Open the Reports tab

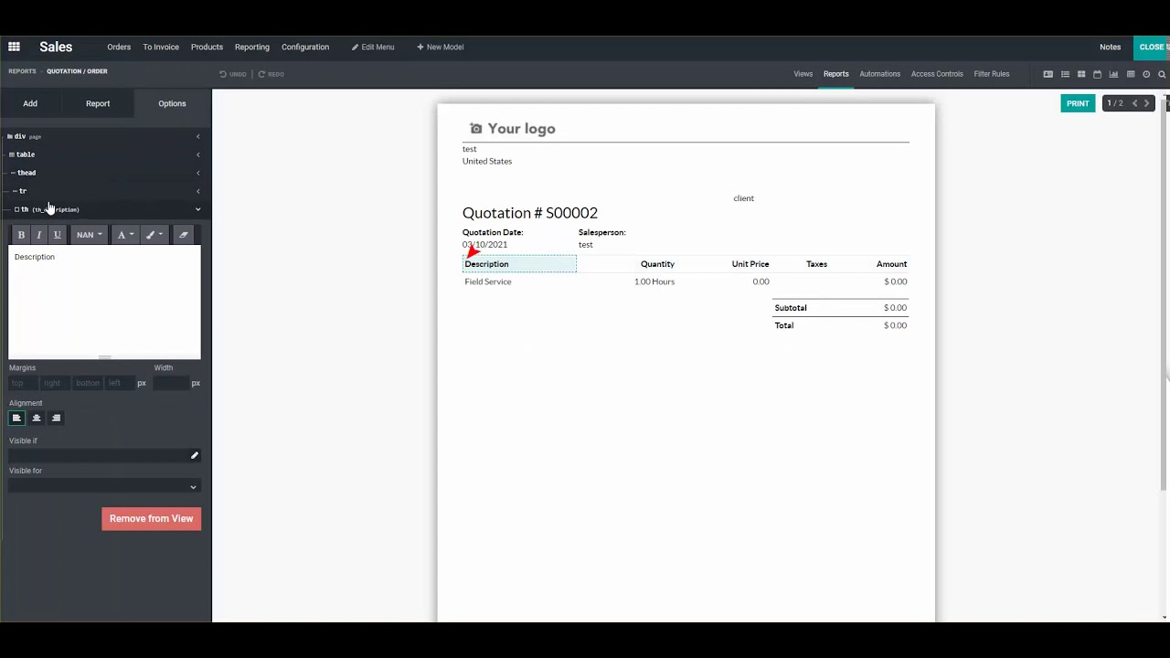pos(836,74)
